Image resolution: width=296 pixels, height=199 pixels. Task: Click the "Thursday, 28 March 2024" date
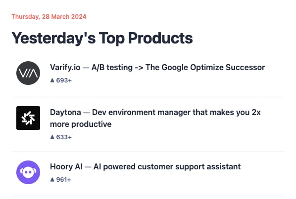[49, 17]
